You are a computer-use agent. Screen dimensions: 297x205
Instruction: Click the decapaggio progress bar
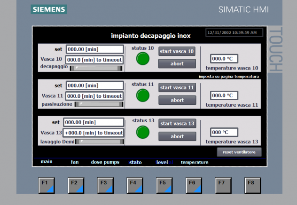(x=96, y=68)
